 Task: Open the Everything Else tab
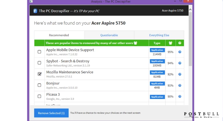(159, 35)
